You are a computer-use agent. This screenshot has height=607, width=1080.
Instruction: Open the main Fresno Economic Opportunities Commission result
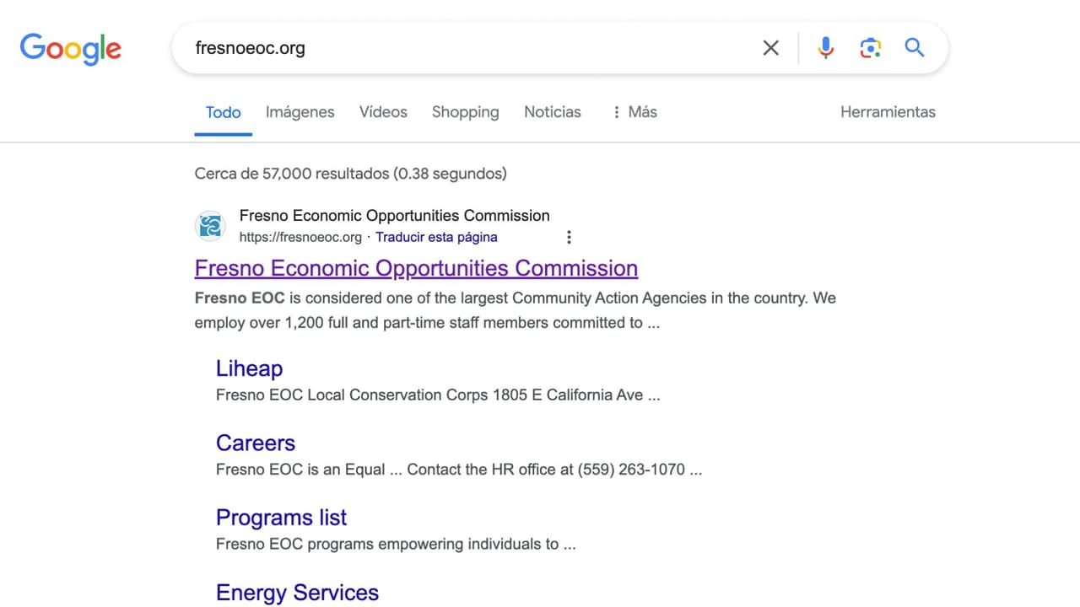416,268
